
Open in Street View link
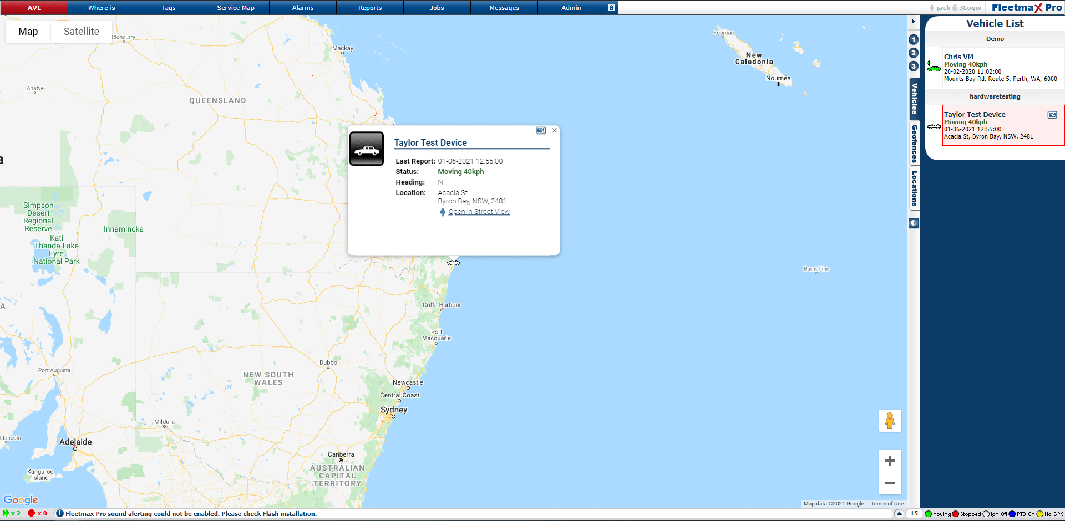(x=479, y=212)
